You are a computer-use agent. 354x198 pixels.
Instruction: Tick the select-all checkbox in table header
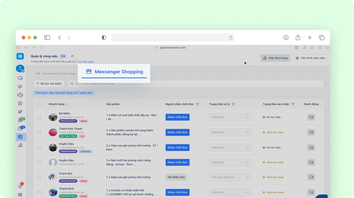tap(39, 104)
